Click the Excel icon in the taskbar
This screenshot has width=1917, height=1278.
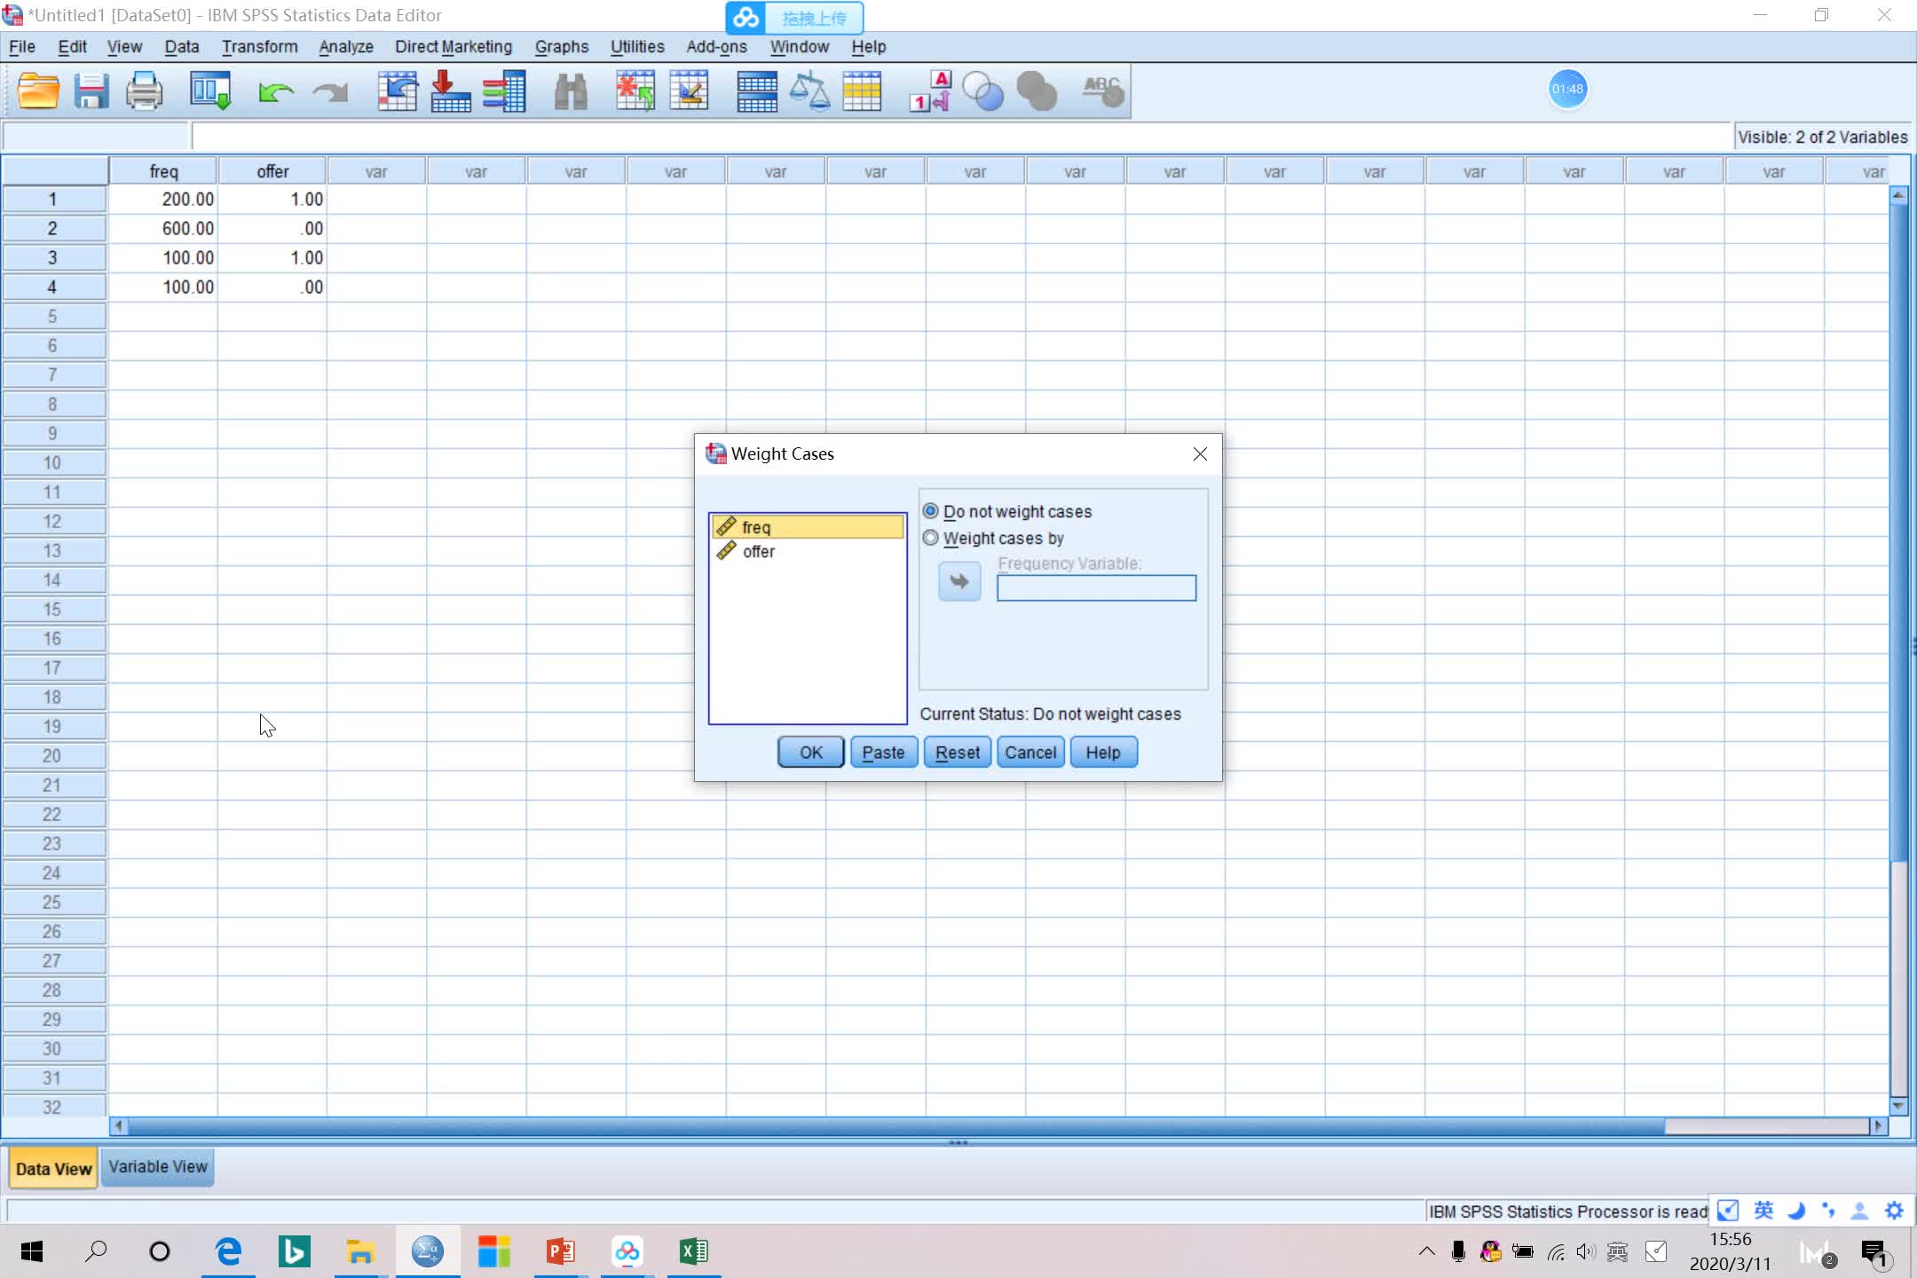pyautogui.click(x=693, y=1251)
